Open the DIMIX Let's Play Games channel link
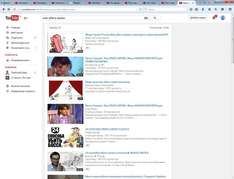234x179 pixels. point(97,38)
